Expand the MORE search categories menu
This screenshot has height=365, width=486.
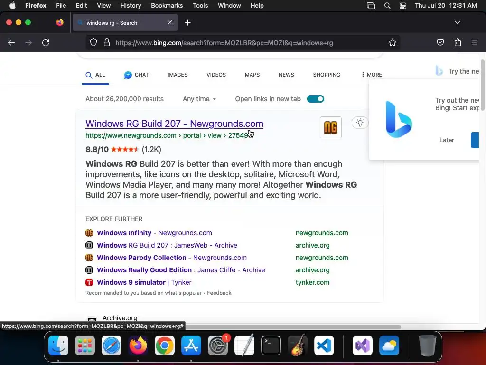point(371,75)
